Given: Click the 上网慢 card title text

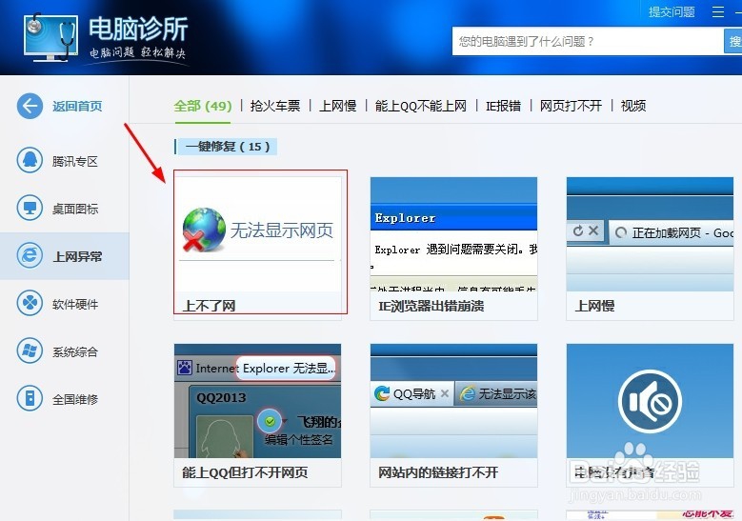Looking at the screenshot, I should pos(594,306).
